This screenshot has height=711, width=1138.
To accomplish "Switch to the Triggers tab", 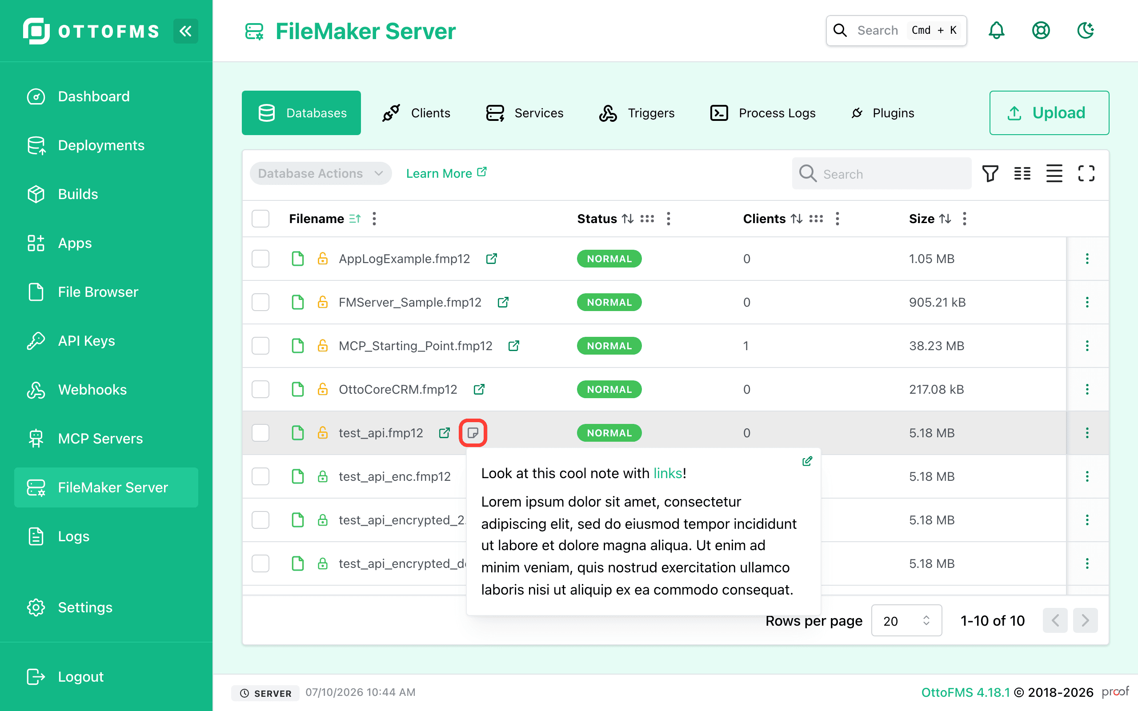I will (x=637, y=113).
